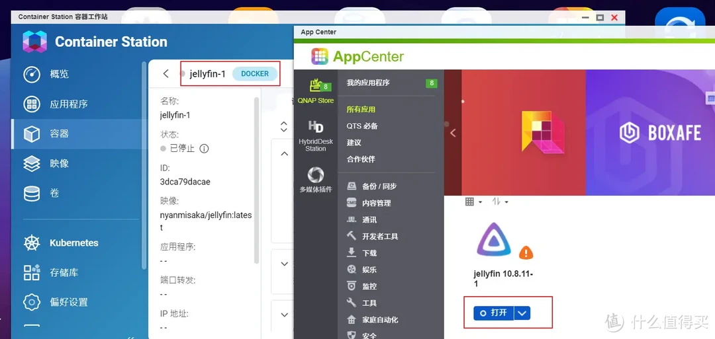Click the container details panel scrollbar
The width and height of the screenshot is (715, 339).
pyautogui.click(x=257, y=180)
